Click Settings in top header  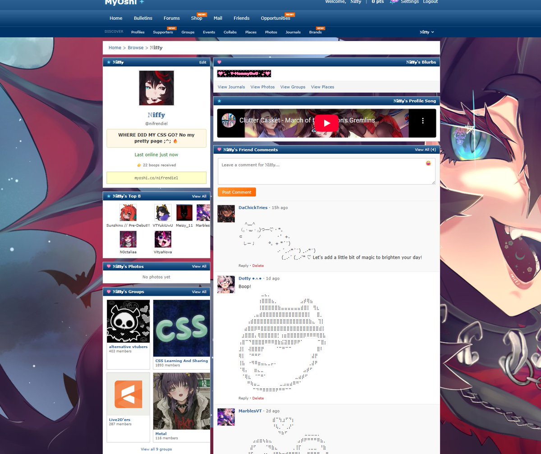410,2
